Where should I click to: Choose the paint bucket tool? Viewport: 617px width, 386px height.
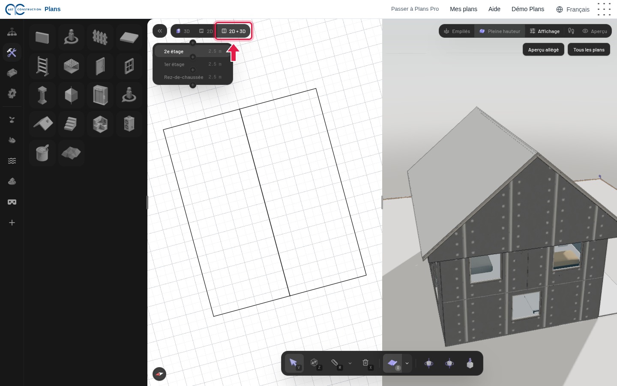[x=42, y=153]
